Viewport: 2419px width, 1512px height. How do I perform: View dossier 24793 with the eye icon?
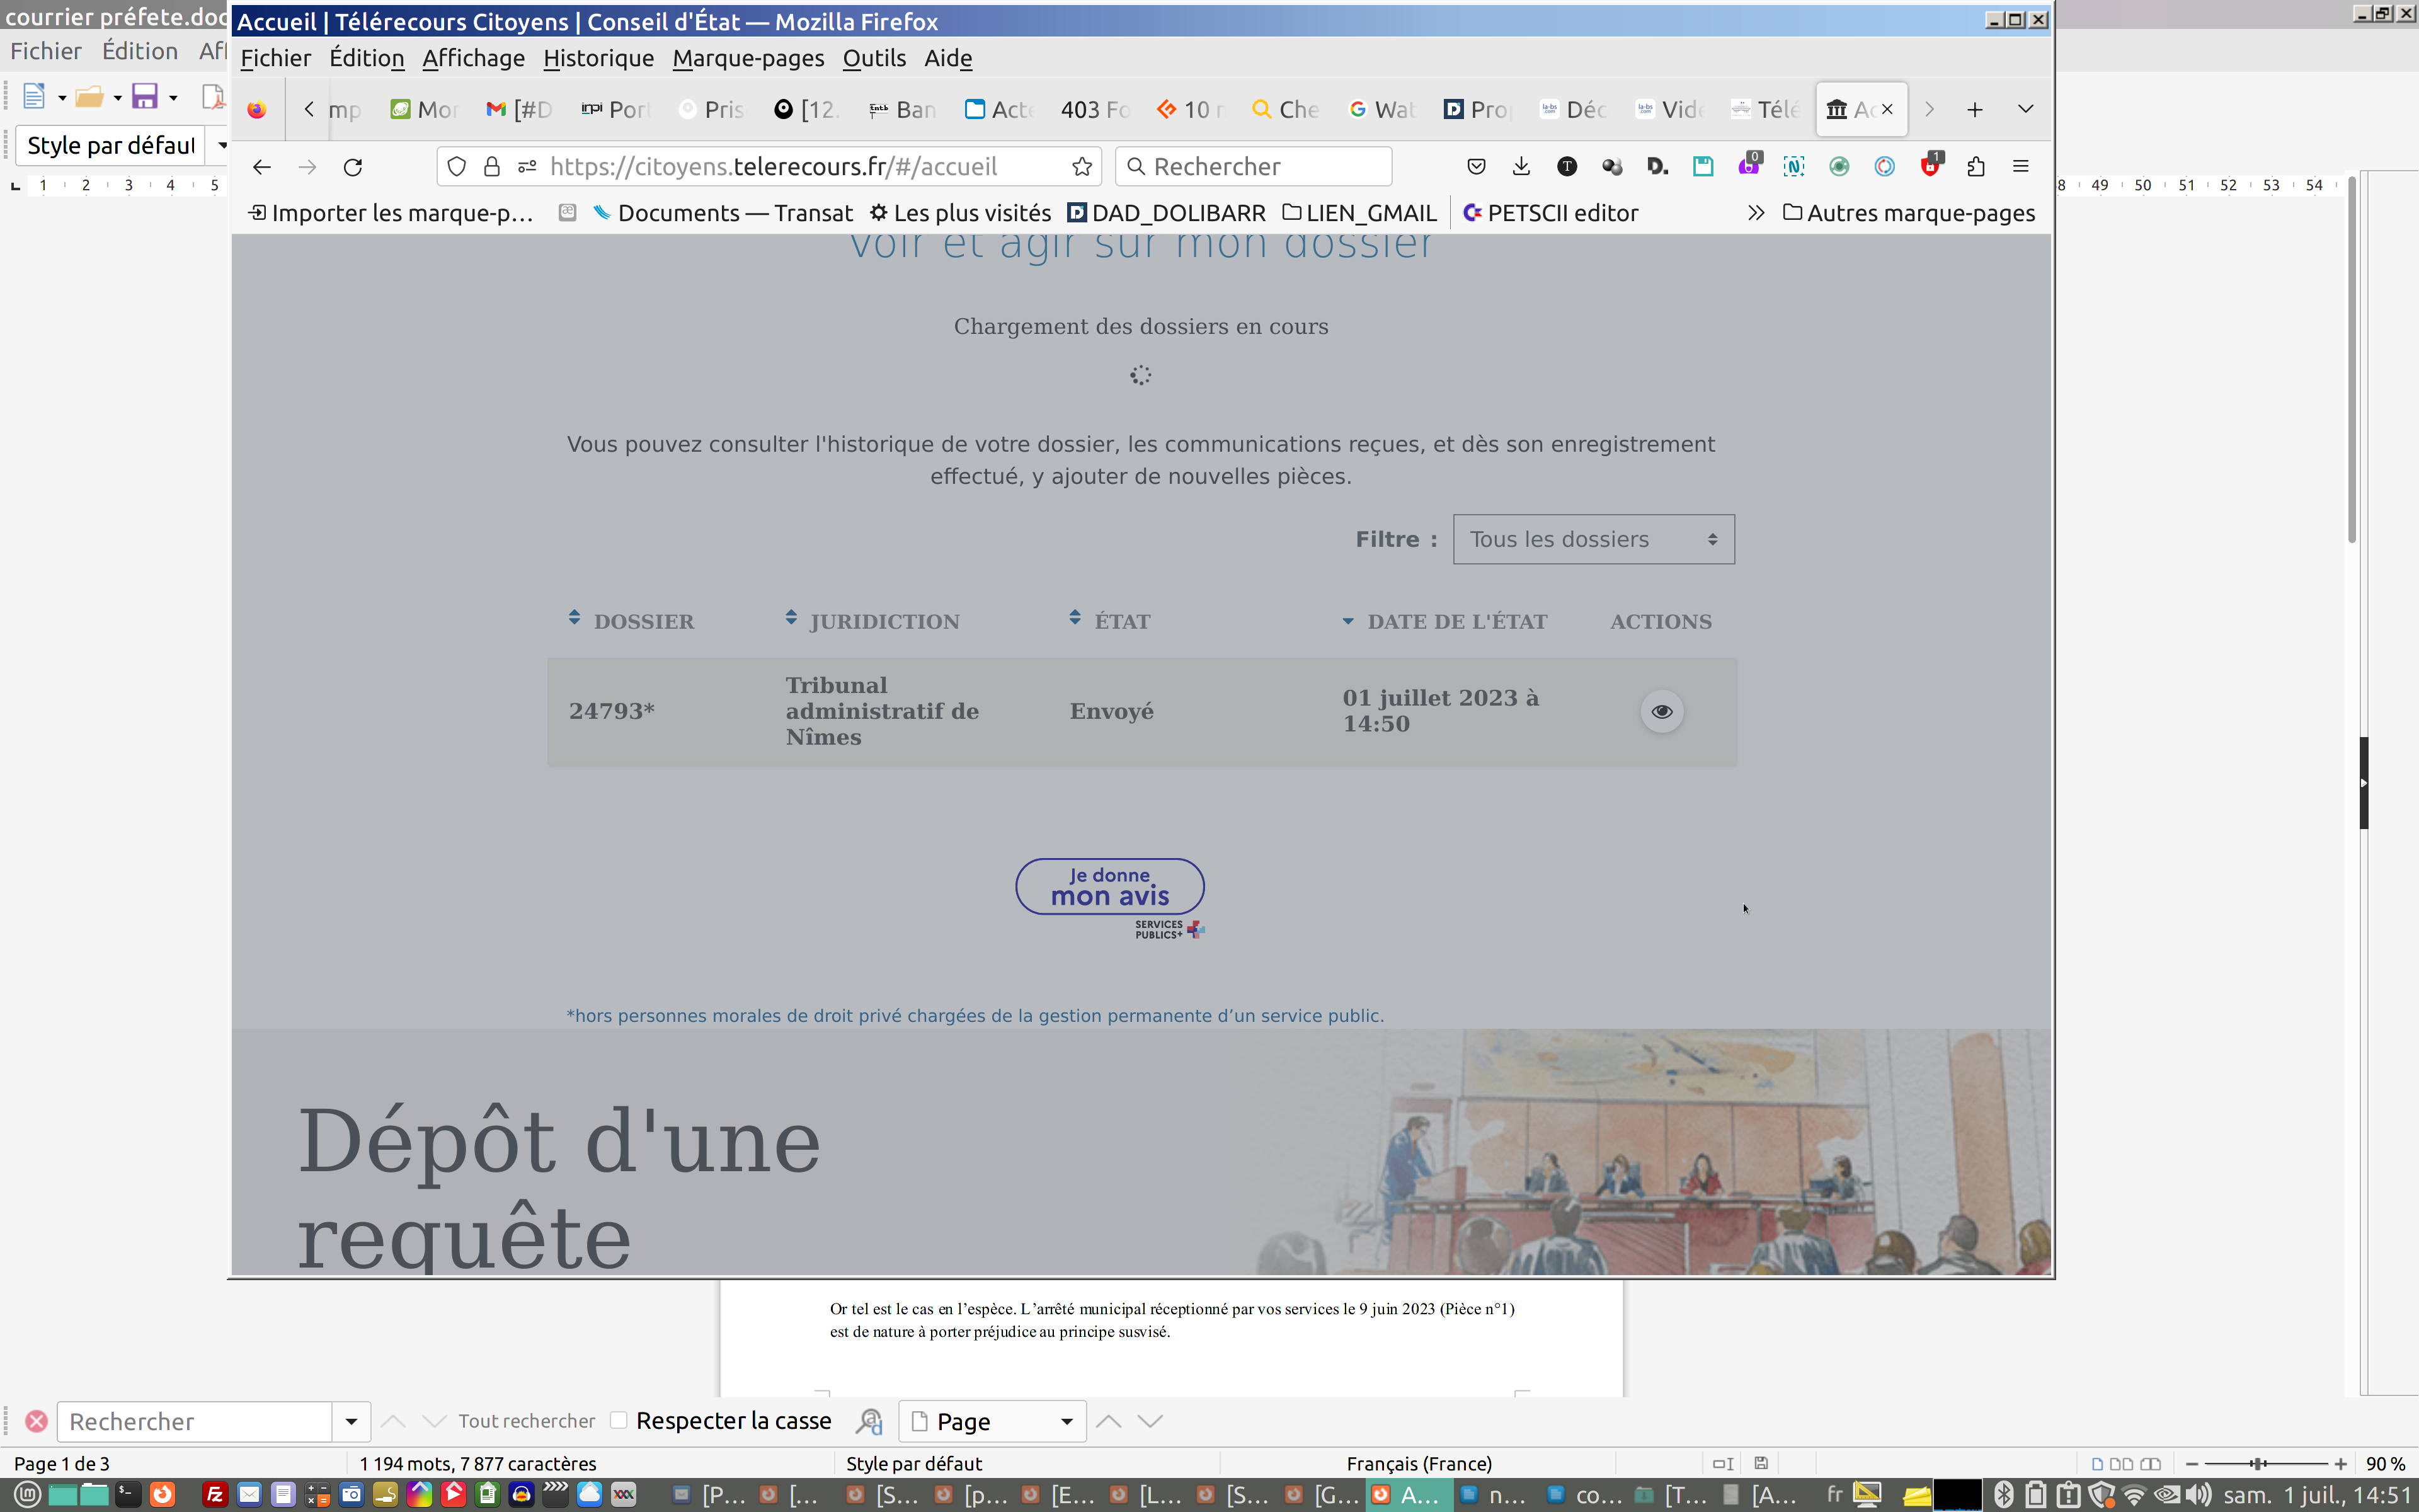pos(1661,711)
